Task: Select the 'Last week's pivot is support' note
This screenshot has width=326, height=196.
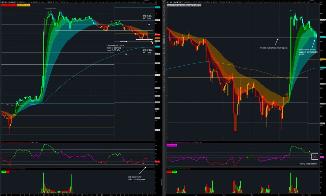Action: tap(308, 52)
